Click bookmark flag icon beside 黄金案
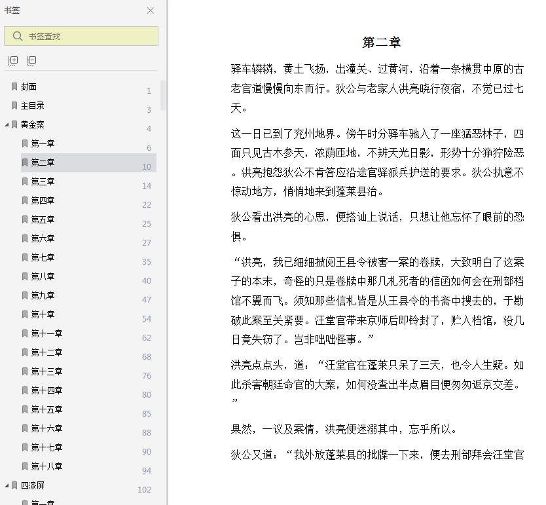Screen dimensions: 546x505 coord(14,124)
